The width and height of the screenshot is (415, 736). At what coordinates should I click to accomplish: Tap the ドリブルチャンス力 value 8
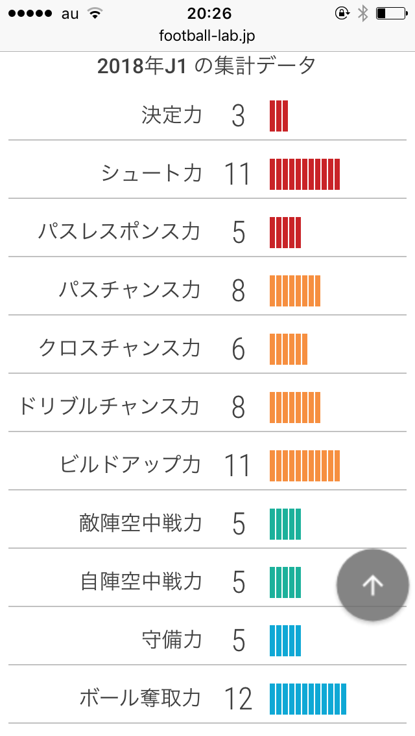coord(238,408)
